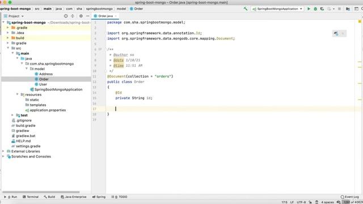The height and width of the screenshot is (204, 363).
Task: Select the Order class in the tree
Action: point(41,79)
